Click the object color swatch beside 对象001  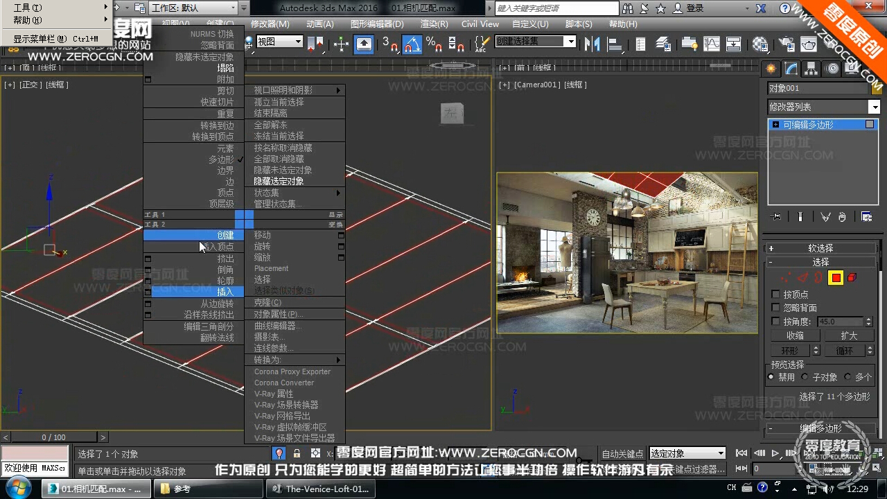876,88
